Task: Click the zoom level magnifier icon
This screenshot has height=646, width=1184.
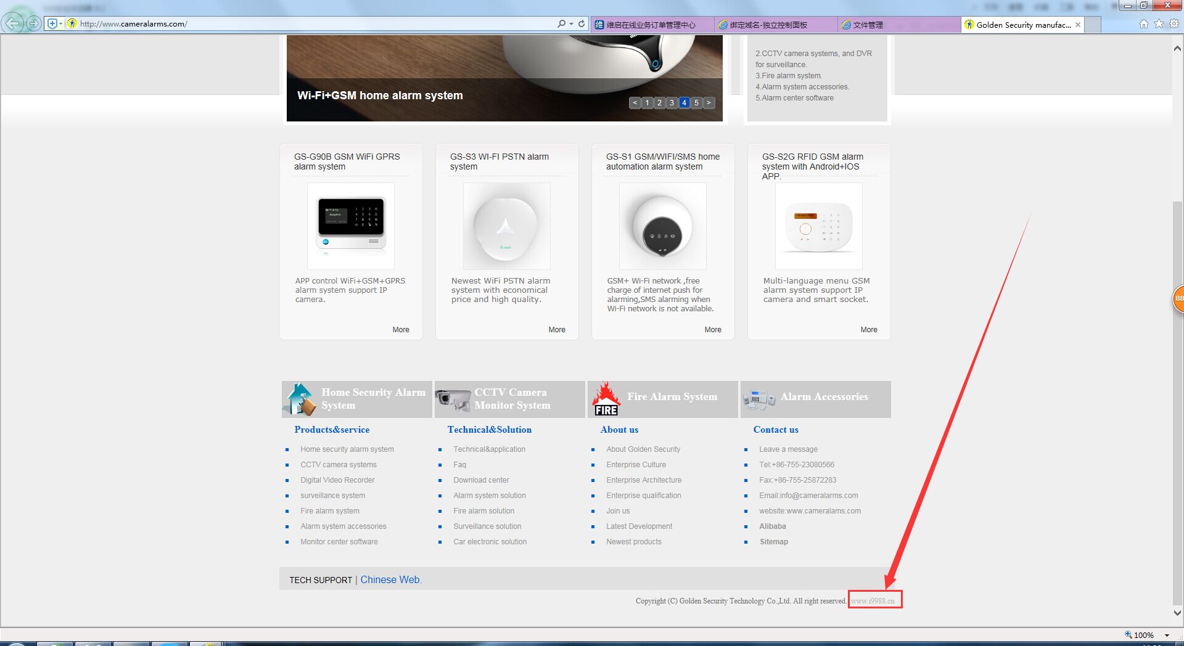Action: point(1128,634)
